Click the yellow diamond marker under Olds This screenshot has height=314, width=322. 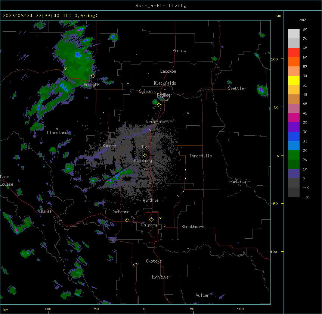145,156
